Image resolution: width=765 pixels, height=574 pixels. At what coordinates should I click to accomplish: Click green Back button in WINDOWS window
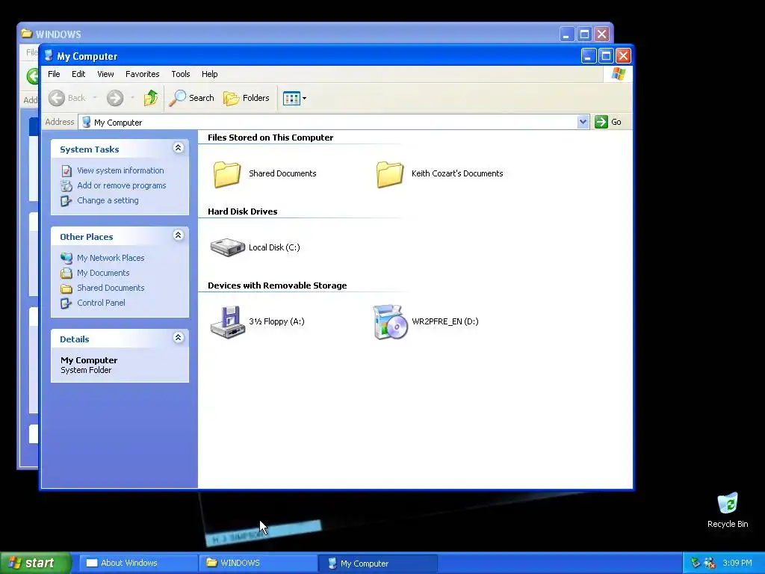click(x=32, y=76)
